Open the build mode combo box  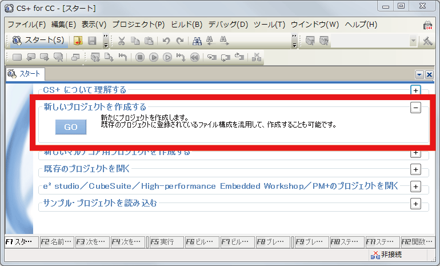(x=413, y=41)
